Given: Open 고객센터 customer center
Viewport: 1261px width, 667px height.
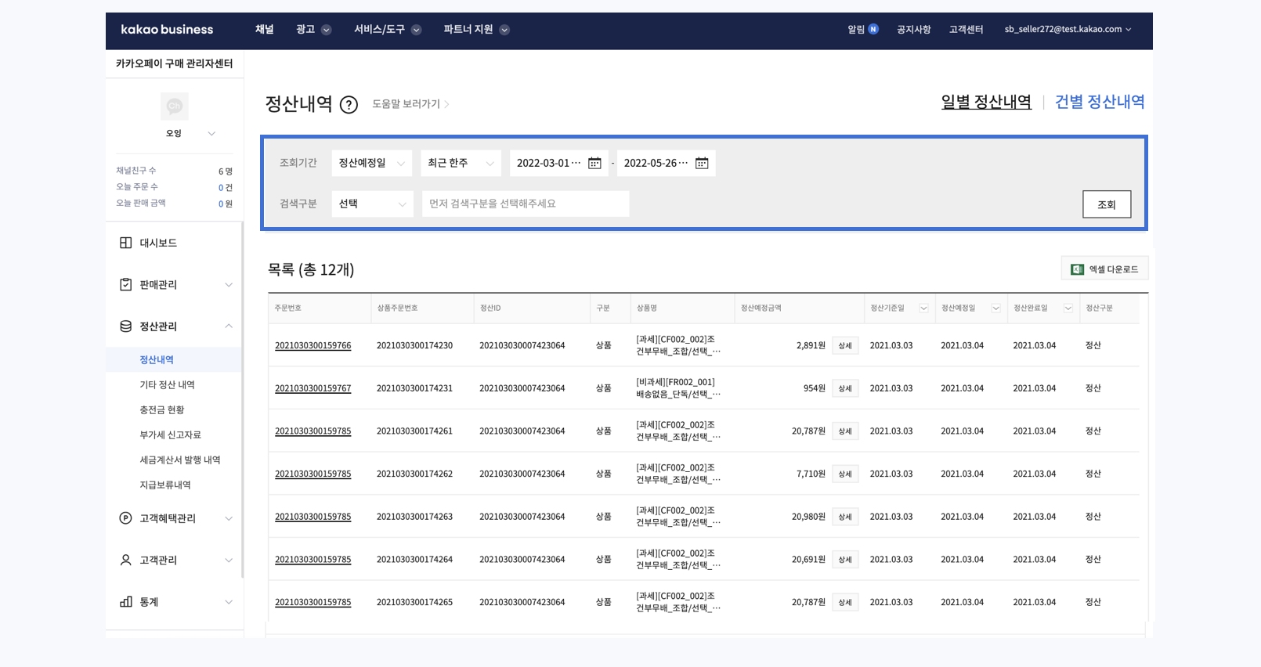Looking at the screenshot, I should (x=966, y=29).
